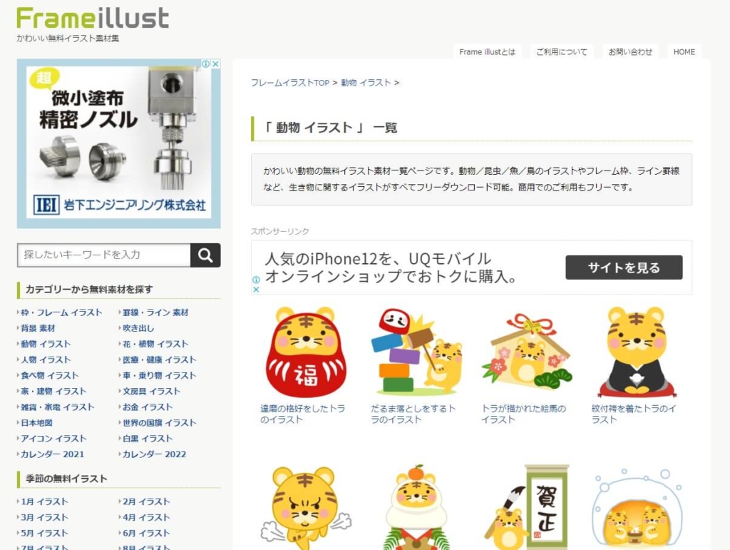Click the info icon on iPhone12 banner

pos(256,280)
